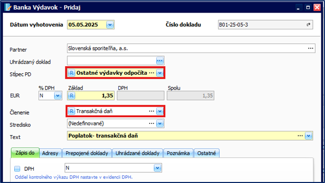
Task: Open the Dátum vyhotovenia date dropdown
Action: point(110,25)
